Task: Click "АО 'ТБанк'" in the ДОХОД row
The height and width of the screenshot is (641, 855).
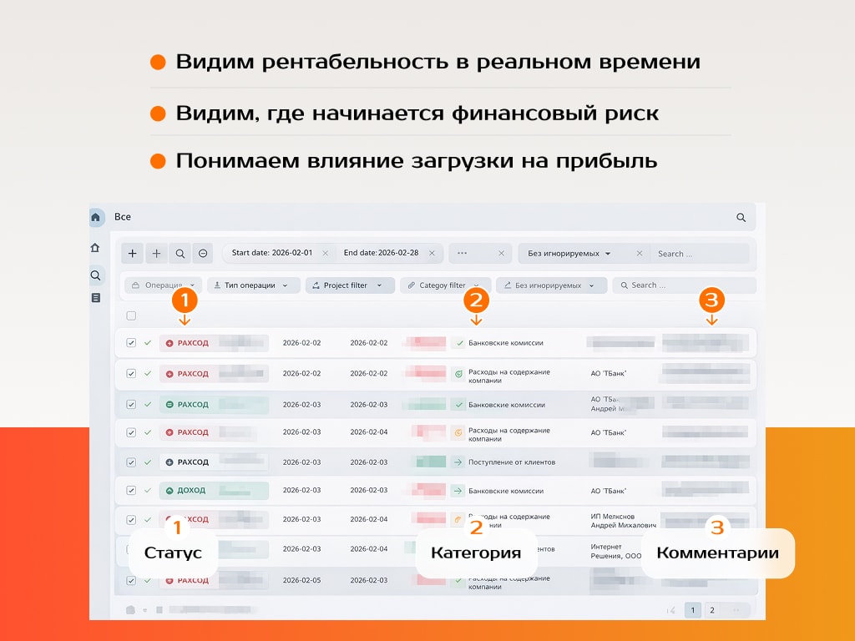Action: click(609, 491)
